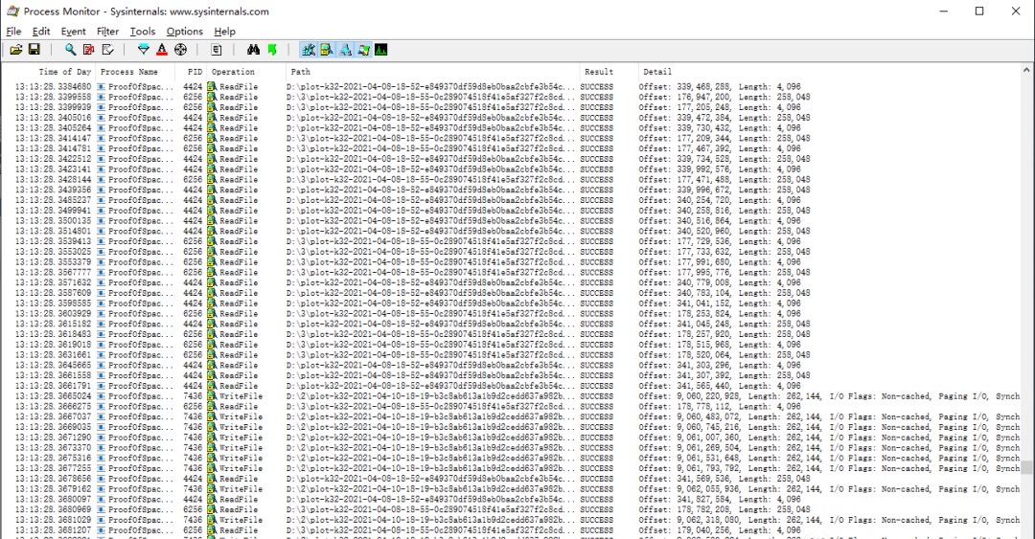Image resolution: width=1035 pixels, height=539 pixels.
Task: Click SUCCESS in row 13:13:28.3399939
Action: (597, 107)
